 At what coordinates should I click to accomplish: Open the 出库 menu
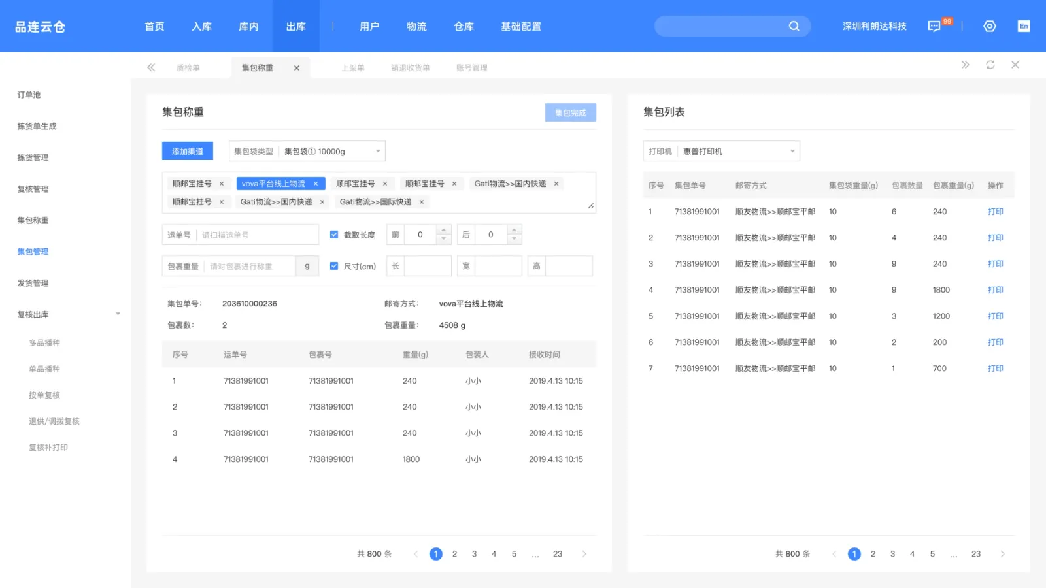(296, 26)
